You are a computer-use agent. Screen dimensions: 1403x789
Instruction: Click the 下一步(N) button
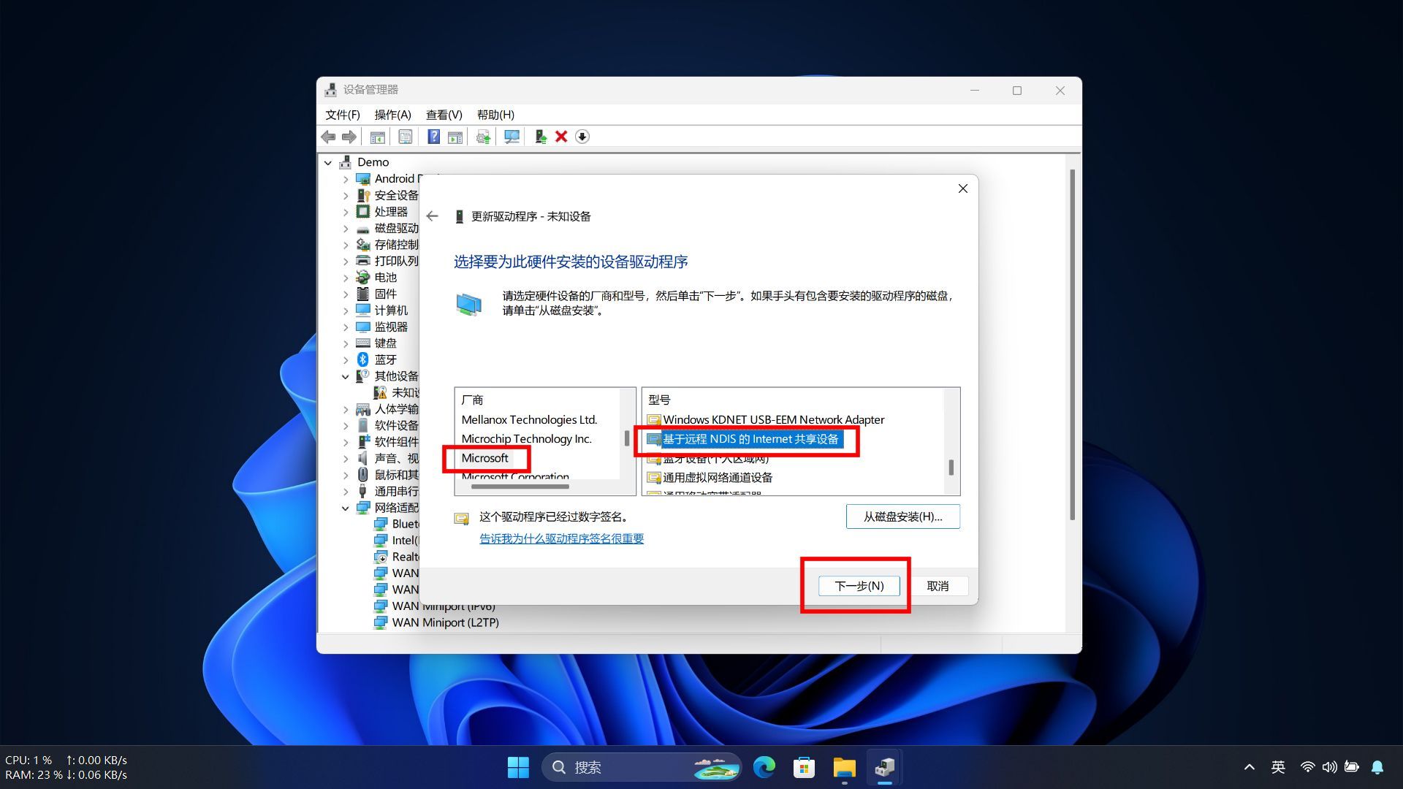click(x=859, y=586)
